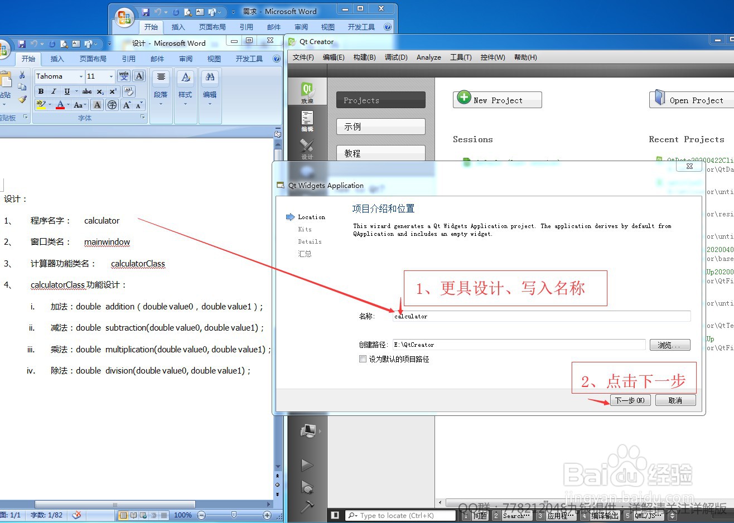Screen dimensions: 734x523
Task: Open font color dropdown arrow
Action: (x=68, y=105)
